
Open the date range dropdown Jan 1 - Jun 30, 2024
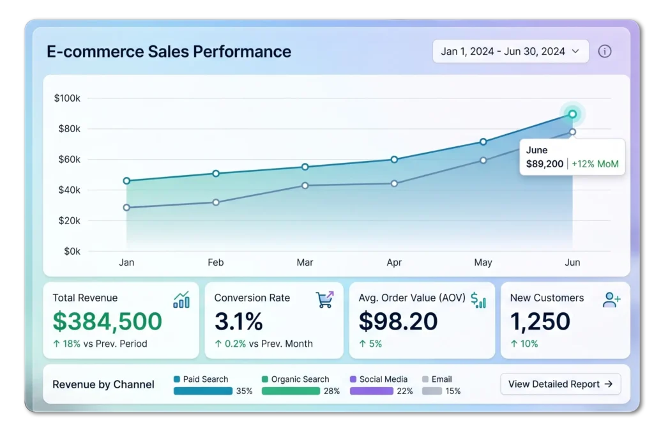(x=510, y=51)
